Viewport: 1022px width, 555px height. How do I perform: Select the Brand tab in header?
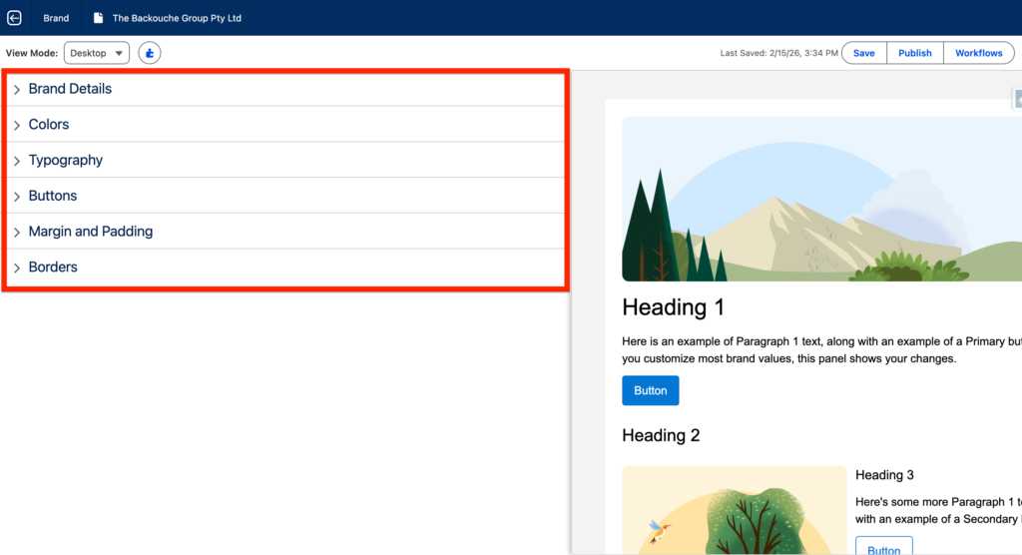tap(56, 18)
